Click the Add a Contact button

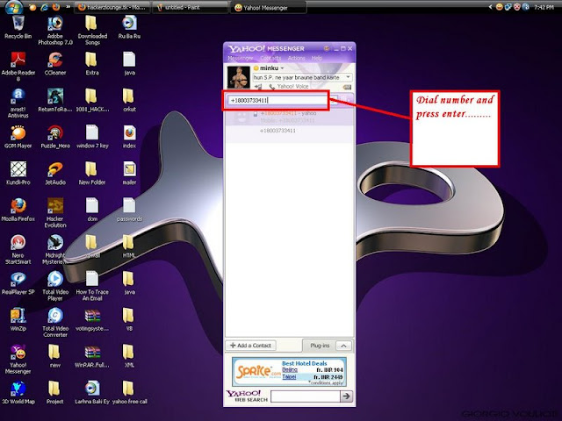click(251, 346)
